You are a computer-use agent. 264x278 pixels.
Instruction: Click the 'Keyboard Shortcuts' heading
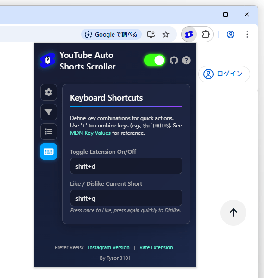107,98
